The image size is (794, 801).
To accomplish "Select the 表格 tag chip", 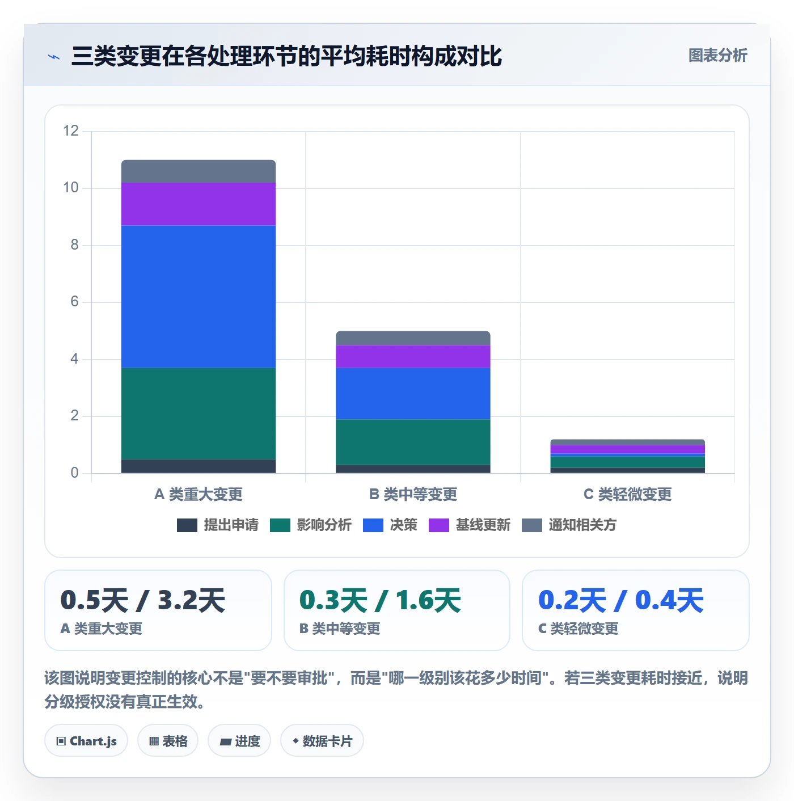I will click(x=168, y=741).
